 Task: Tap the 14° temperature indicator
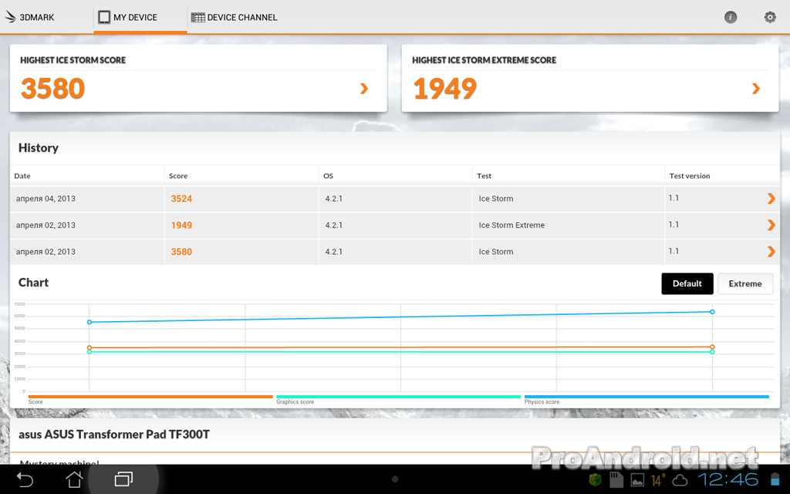tap(658, 480)
